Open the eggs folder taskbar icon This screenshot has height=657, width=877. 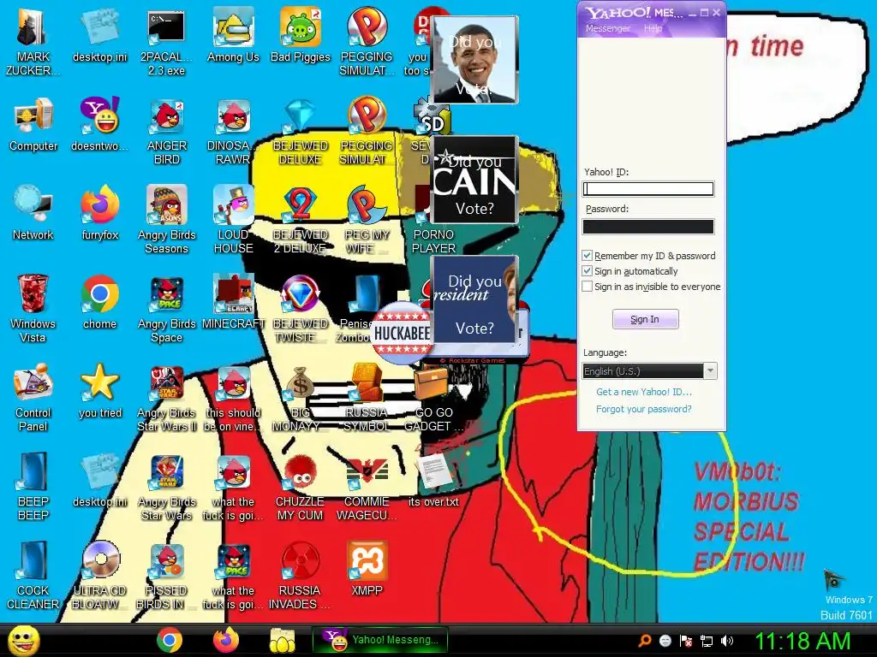283,640
